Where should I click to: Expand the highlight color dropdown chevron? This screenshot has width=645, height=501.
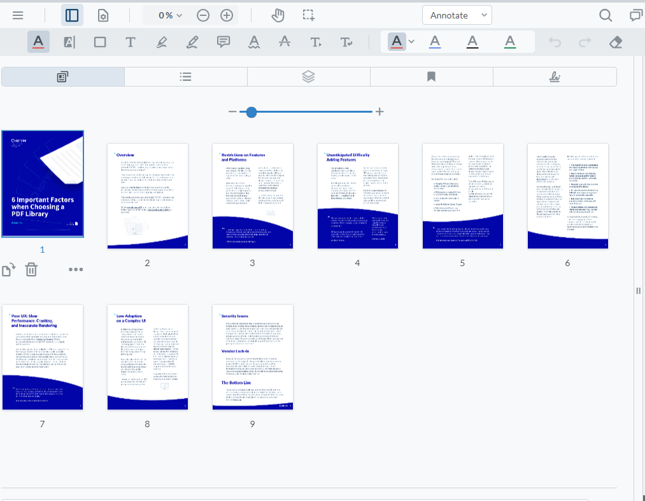411,42
